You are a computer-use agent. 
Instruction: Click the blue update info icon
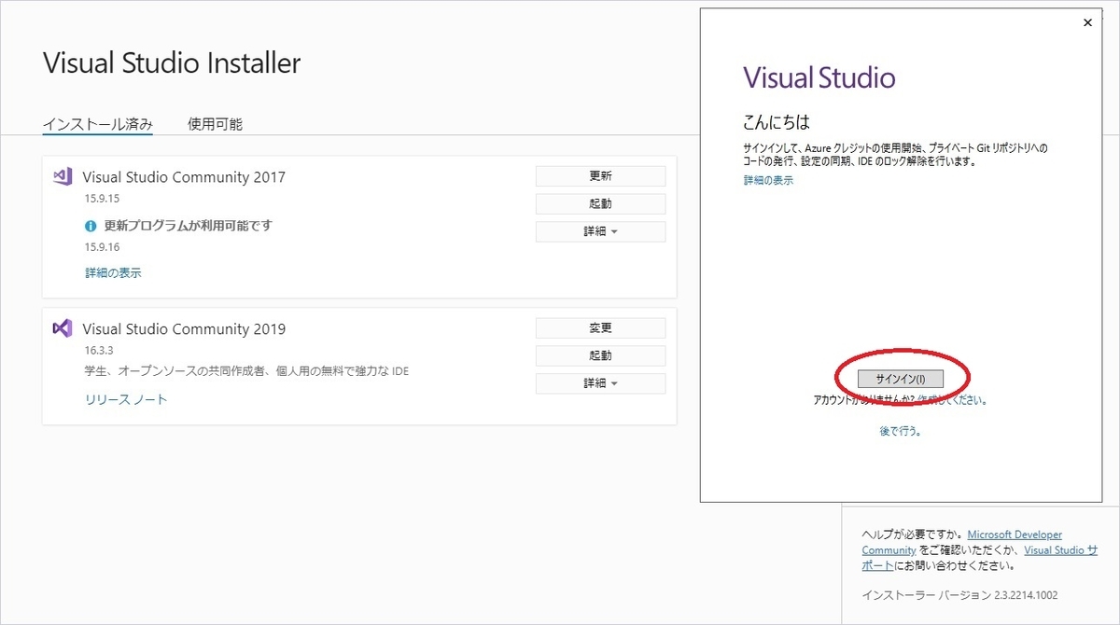(x=91, y=226)
